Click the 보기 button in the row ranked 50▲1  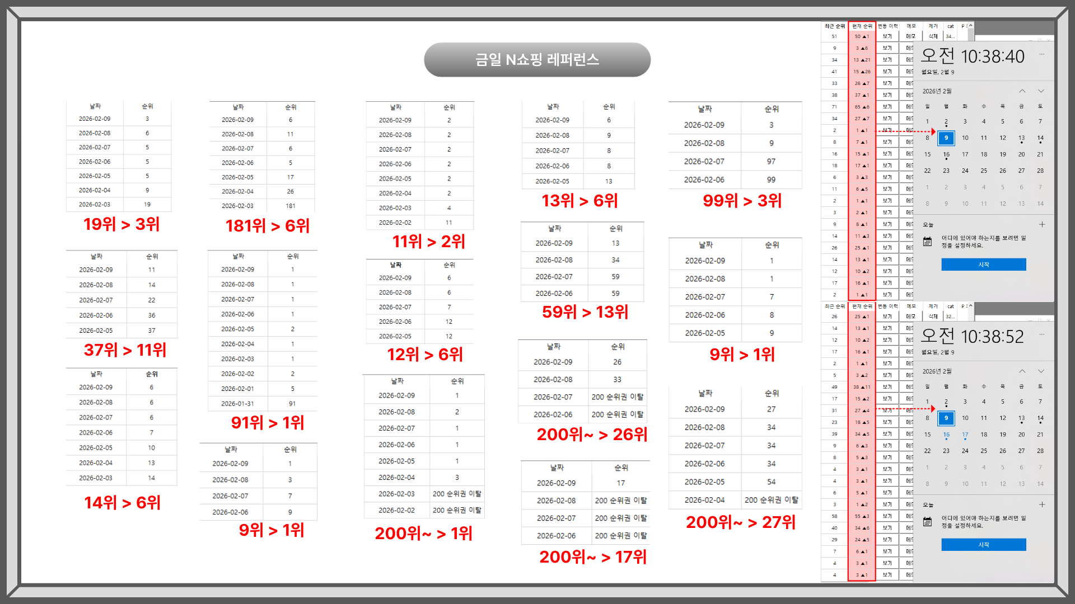(x=887, y=36)
